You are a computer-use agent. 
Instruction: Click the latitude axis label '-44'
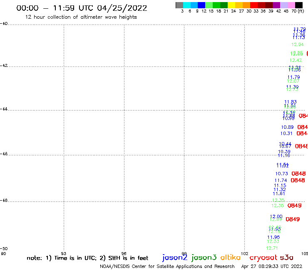point(4,109)
